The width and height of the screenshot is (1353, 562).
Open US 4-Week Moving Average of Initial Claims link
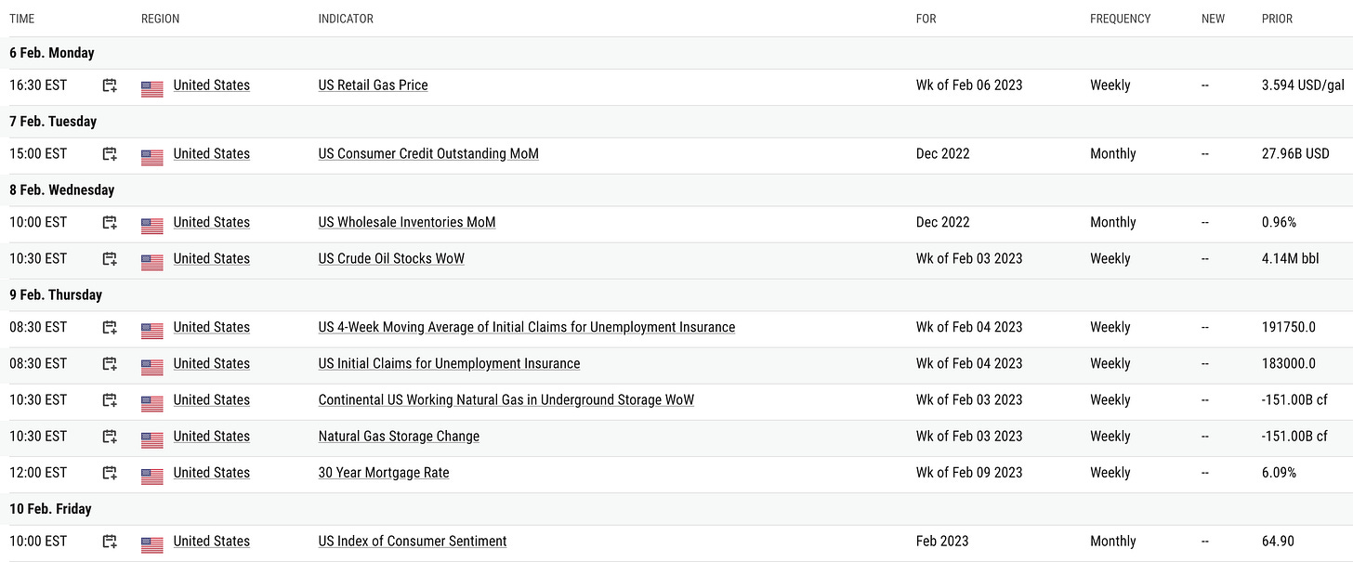(x=527, y=328)
